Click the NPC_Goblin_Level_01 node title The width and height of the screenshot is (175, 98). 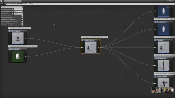[88, 40]
